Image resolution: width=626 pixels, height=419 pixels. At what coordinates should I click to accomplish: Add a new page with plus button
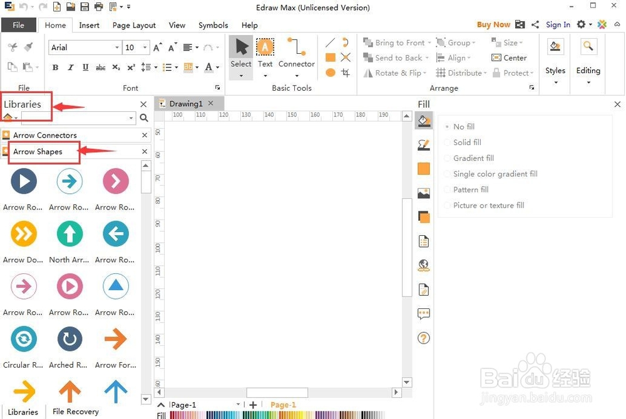click(x=253, y=405)
